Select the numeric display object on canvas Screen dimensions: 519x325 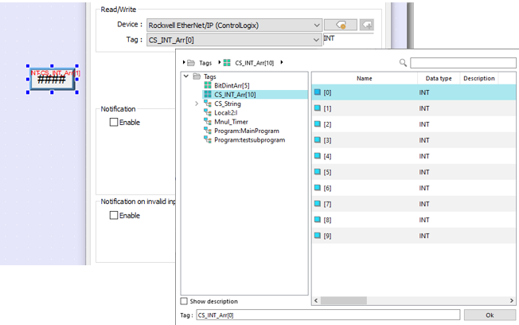pos(52,79)
